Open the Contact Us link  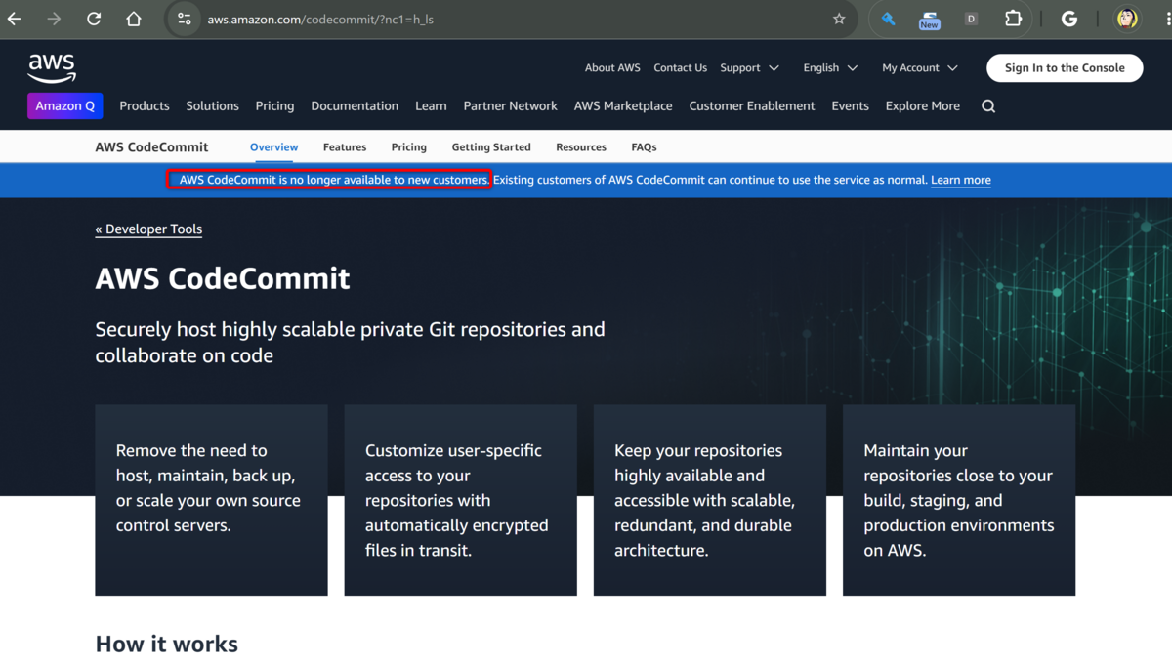coord(680,68)
